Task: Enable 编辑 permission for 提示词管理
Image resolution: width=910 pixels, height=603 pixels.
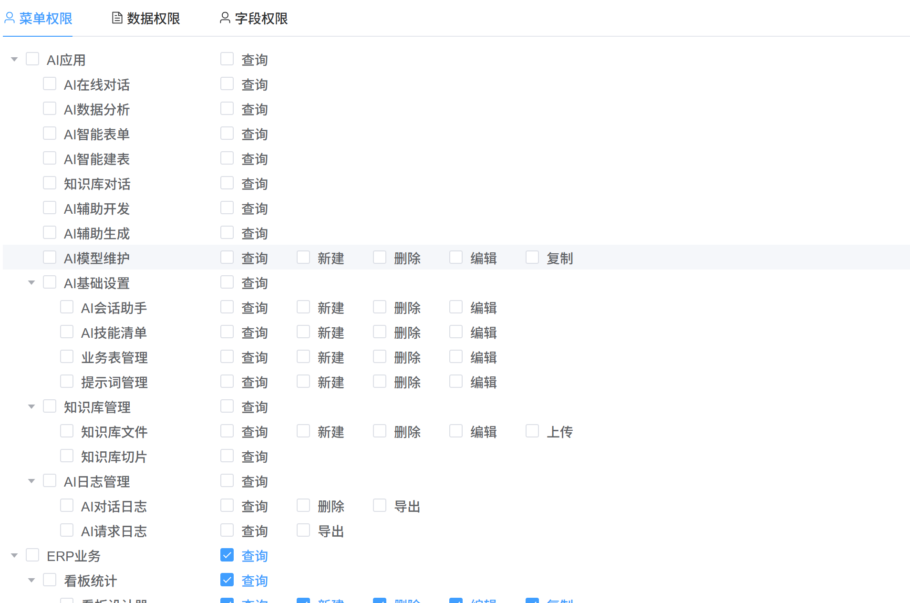Action: point(456,382)
